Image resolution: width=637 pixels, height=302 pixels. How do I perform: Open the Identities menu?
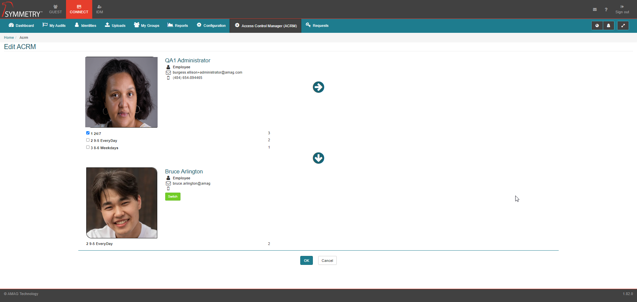[85, 26]
